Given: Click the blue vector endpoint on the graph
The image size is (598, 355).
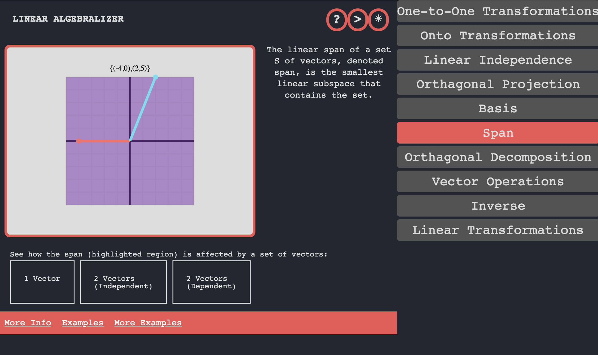Looking at the screenshot, I should (x=155, y=77).
